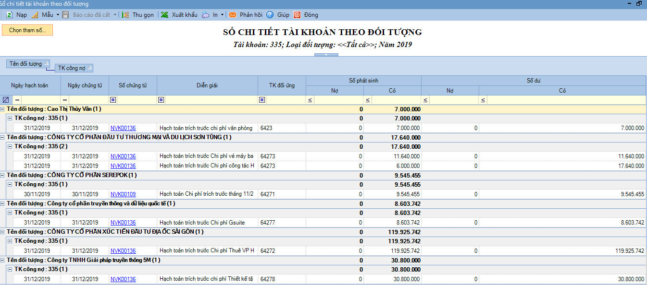Image resolution: width=647 pixels, height=285 pixels.
Task: Open Phản hồi feedback envelope icon
Action: pyautogui.click(x=232, y=15)
